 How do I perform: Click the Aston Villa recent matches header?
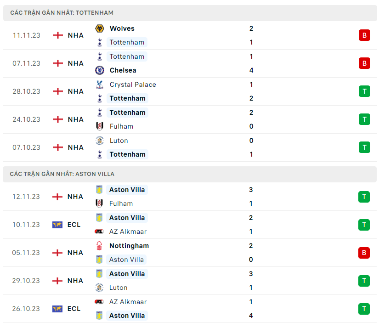62,174
